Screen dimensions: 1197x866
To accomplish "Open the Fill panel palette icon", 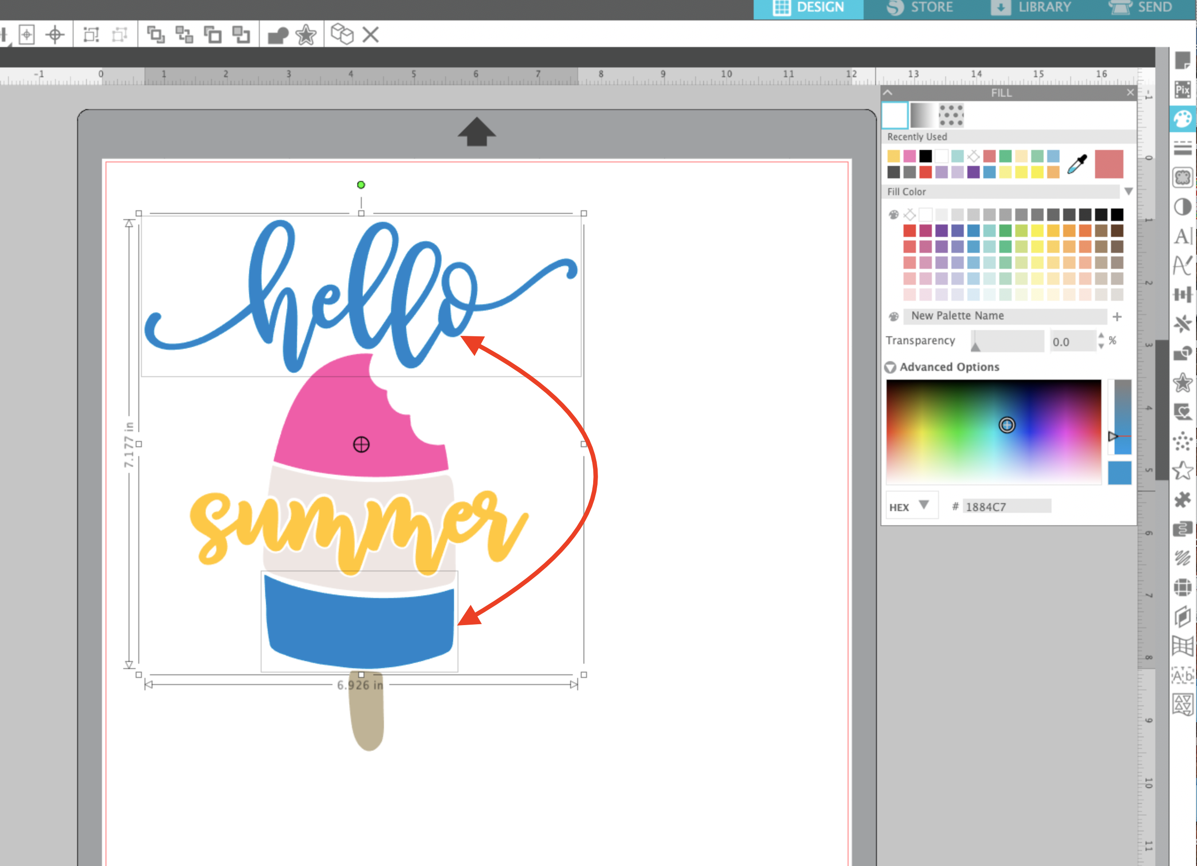I will 1184,119.
